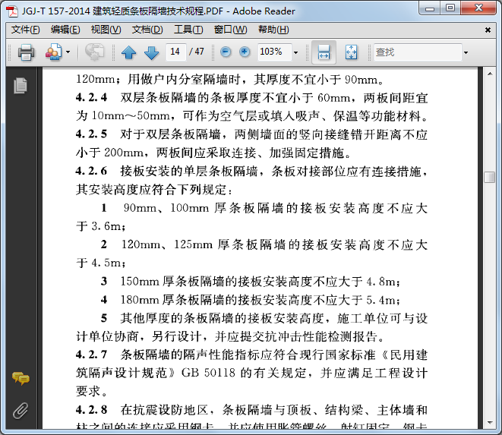The image size is (502, 435).
Task: Zoom out with the minus button
Action: (226, 52)
